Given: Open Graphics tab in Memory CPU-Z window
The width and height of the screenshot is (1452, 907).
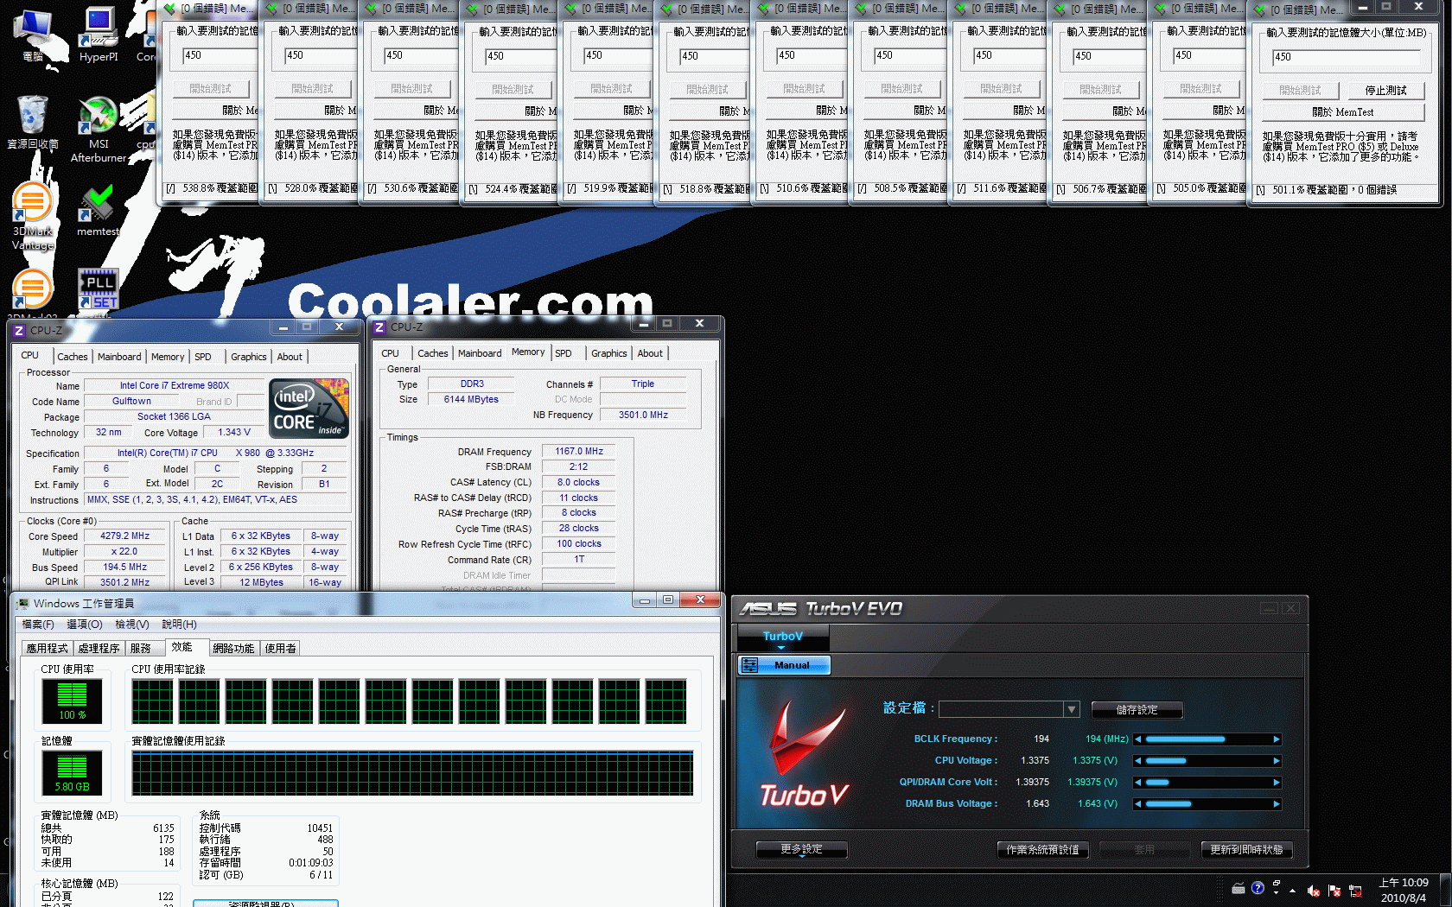Looking at the screenshot, I should (x=609, y=353).
